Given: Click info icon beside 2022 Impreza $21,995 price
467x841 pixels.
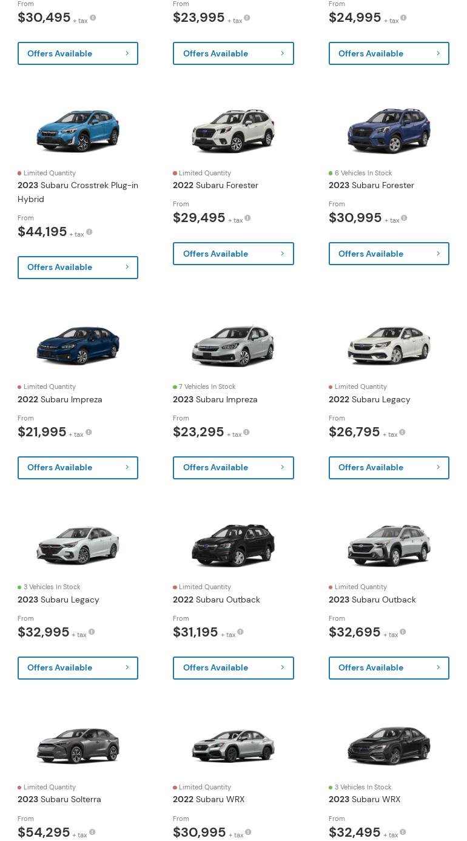Looking at the screenshot, I should click(89, 432).
